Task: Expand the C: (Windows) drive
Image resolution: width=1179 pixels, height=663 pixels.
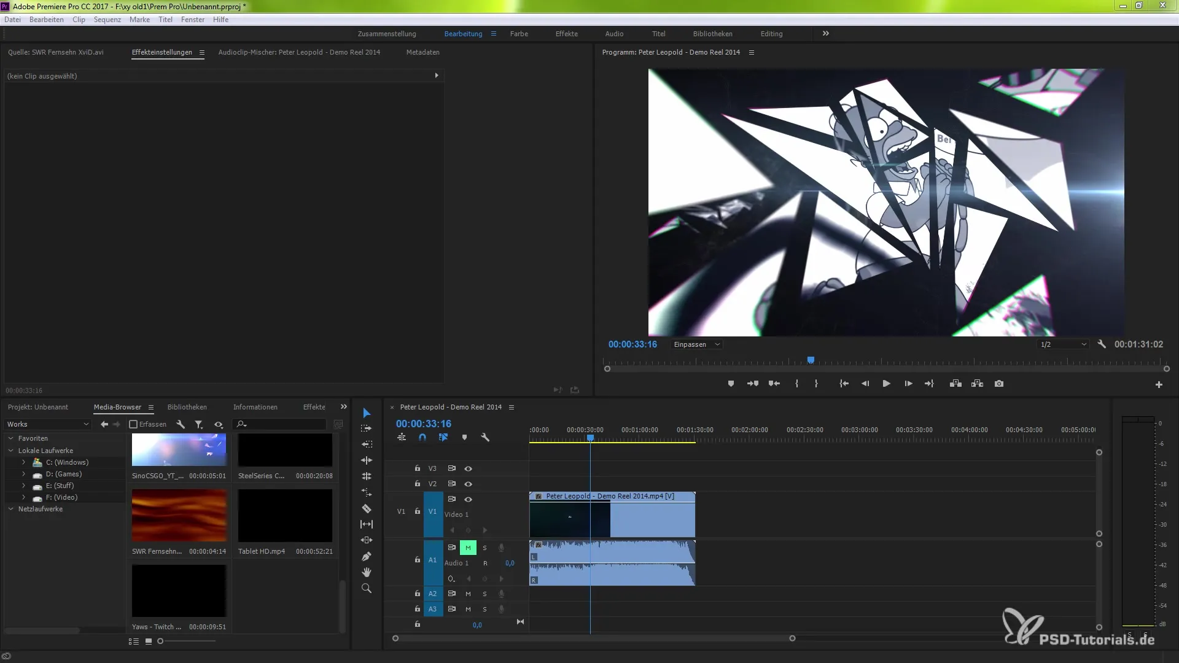Action: point(23,462)
